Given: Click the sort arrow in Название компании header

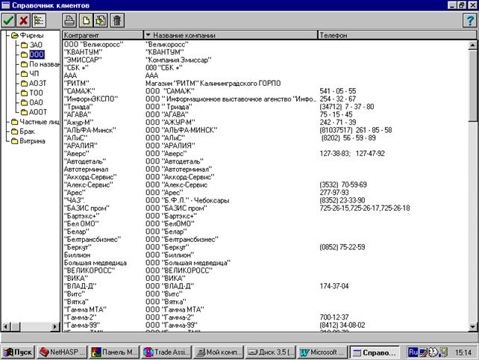Looking at the screenshot, I should [148, 35].
